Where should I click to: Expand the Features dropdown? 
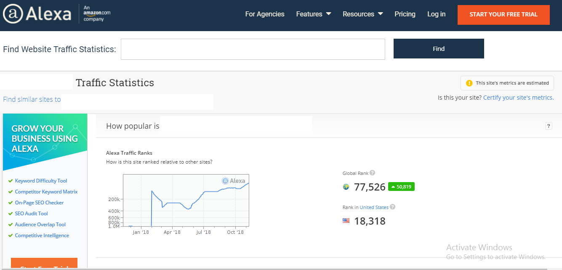pos(313,14)
